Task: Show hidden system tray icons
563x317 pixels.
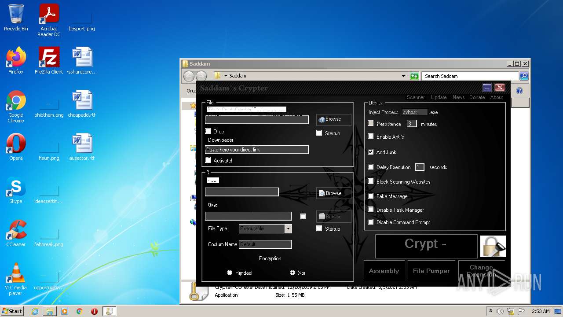Action: (490, 311)
